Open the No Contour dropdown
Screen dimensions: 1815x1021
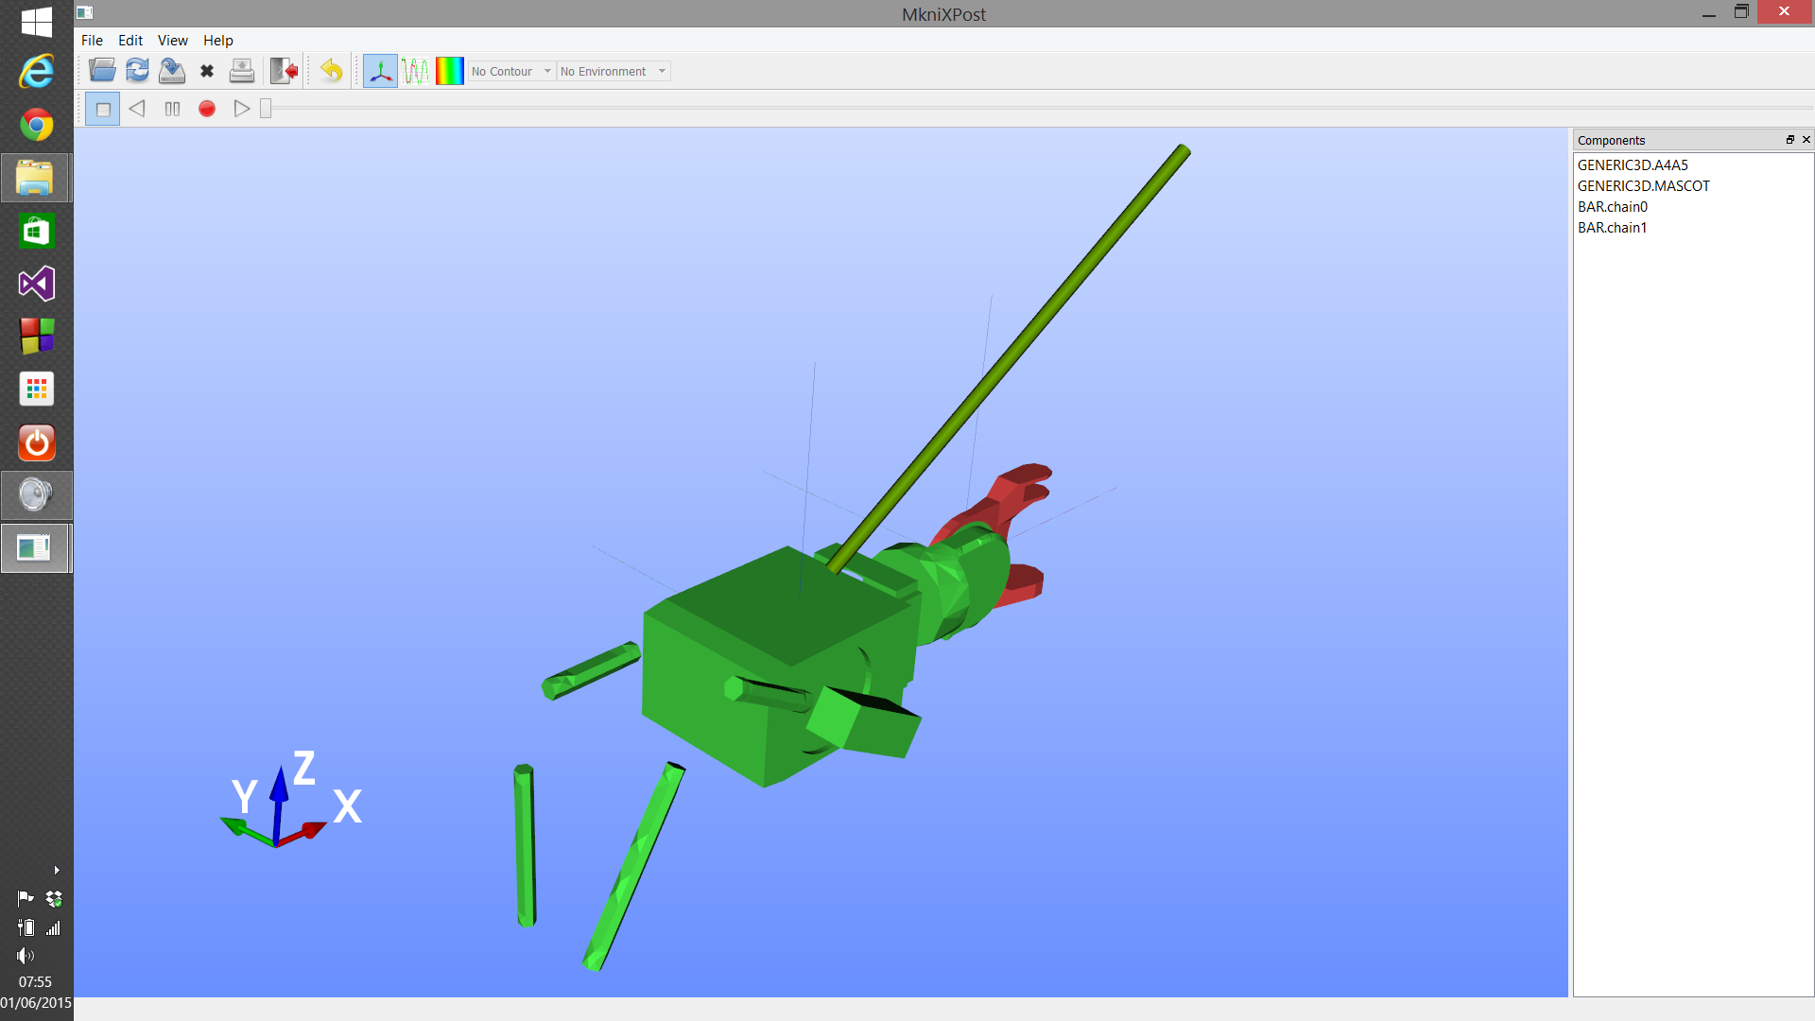click(x=511, y=71)
